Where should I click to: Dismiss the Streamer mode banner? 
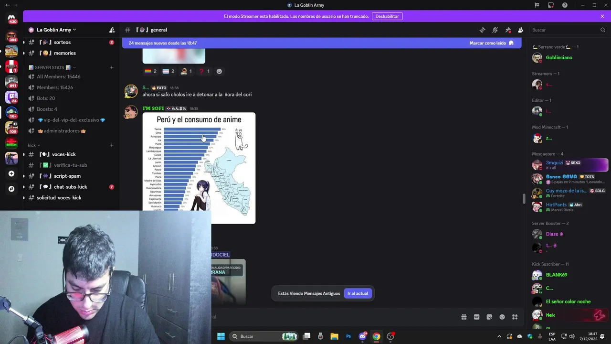[602, 16]
